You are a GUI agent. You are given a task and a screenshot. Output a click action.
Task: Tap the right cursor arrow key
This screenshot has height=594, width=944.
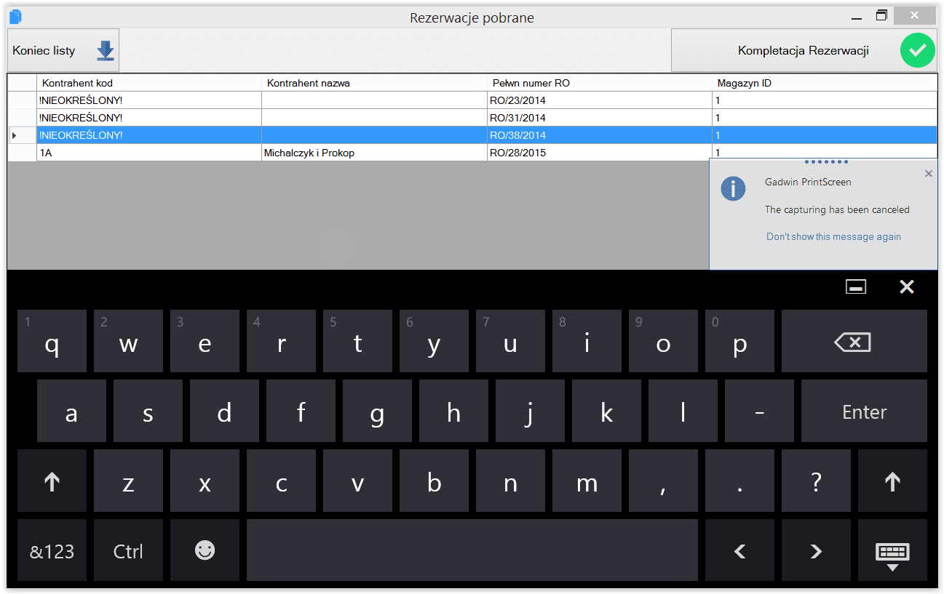click(816, 550)
